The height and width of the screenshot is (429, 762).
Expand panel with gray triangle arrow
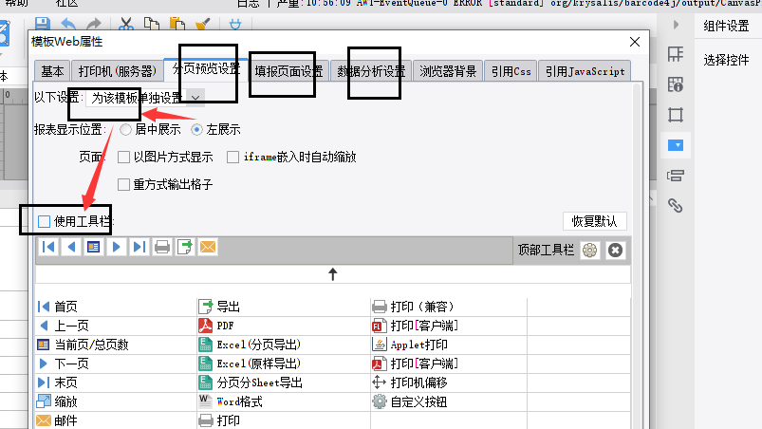[x=676, y=25]
